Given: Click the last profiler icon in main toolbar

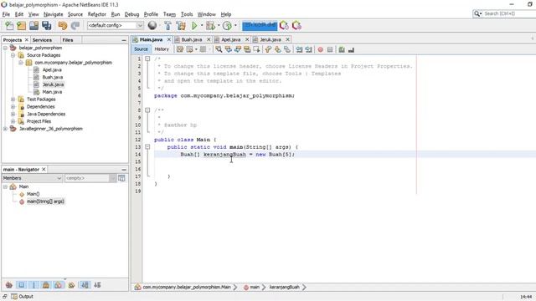Looking at the screenshot, I should [x=296, y=26].
